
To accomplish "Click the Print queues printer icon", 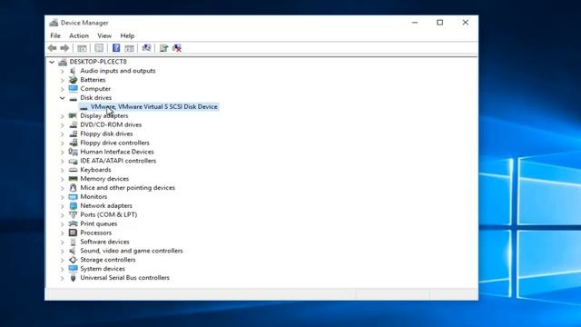I will [73, 223].
